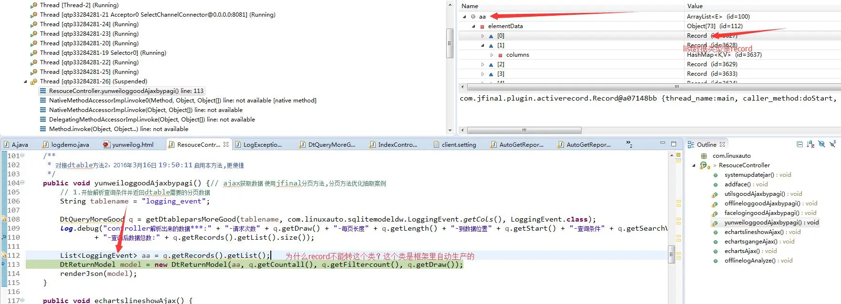The height and width of the screenshot is (304, 841).
Task: Click the Value column header
Action: (763, 6)
